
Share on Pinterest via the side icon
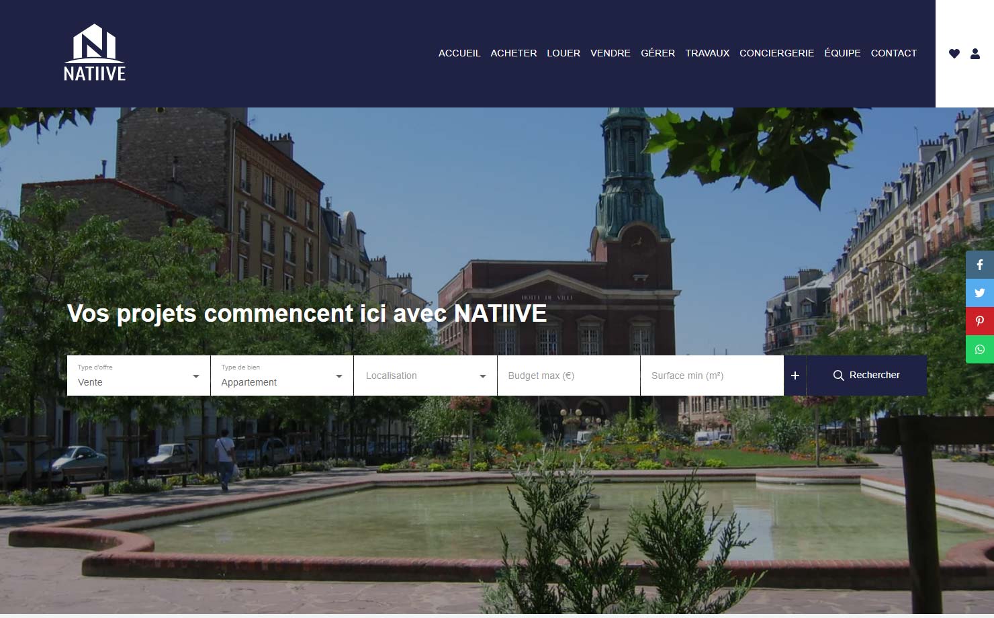click(980, 321)
